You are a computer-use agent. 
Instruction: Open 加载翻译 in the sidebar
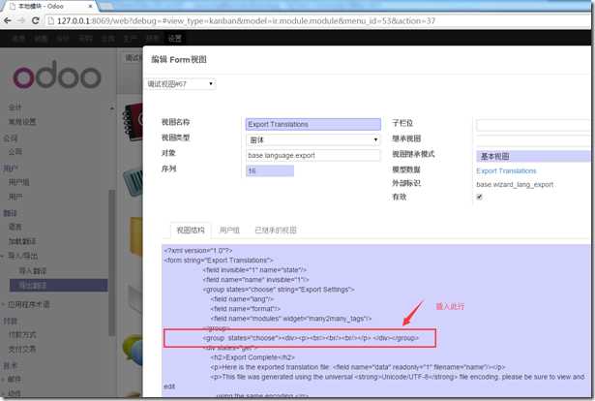tap(22, 241)
